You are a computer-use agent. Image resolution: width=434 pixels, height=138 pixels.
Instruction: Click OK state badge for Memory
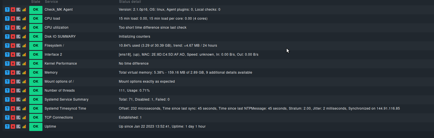[36, 73]
